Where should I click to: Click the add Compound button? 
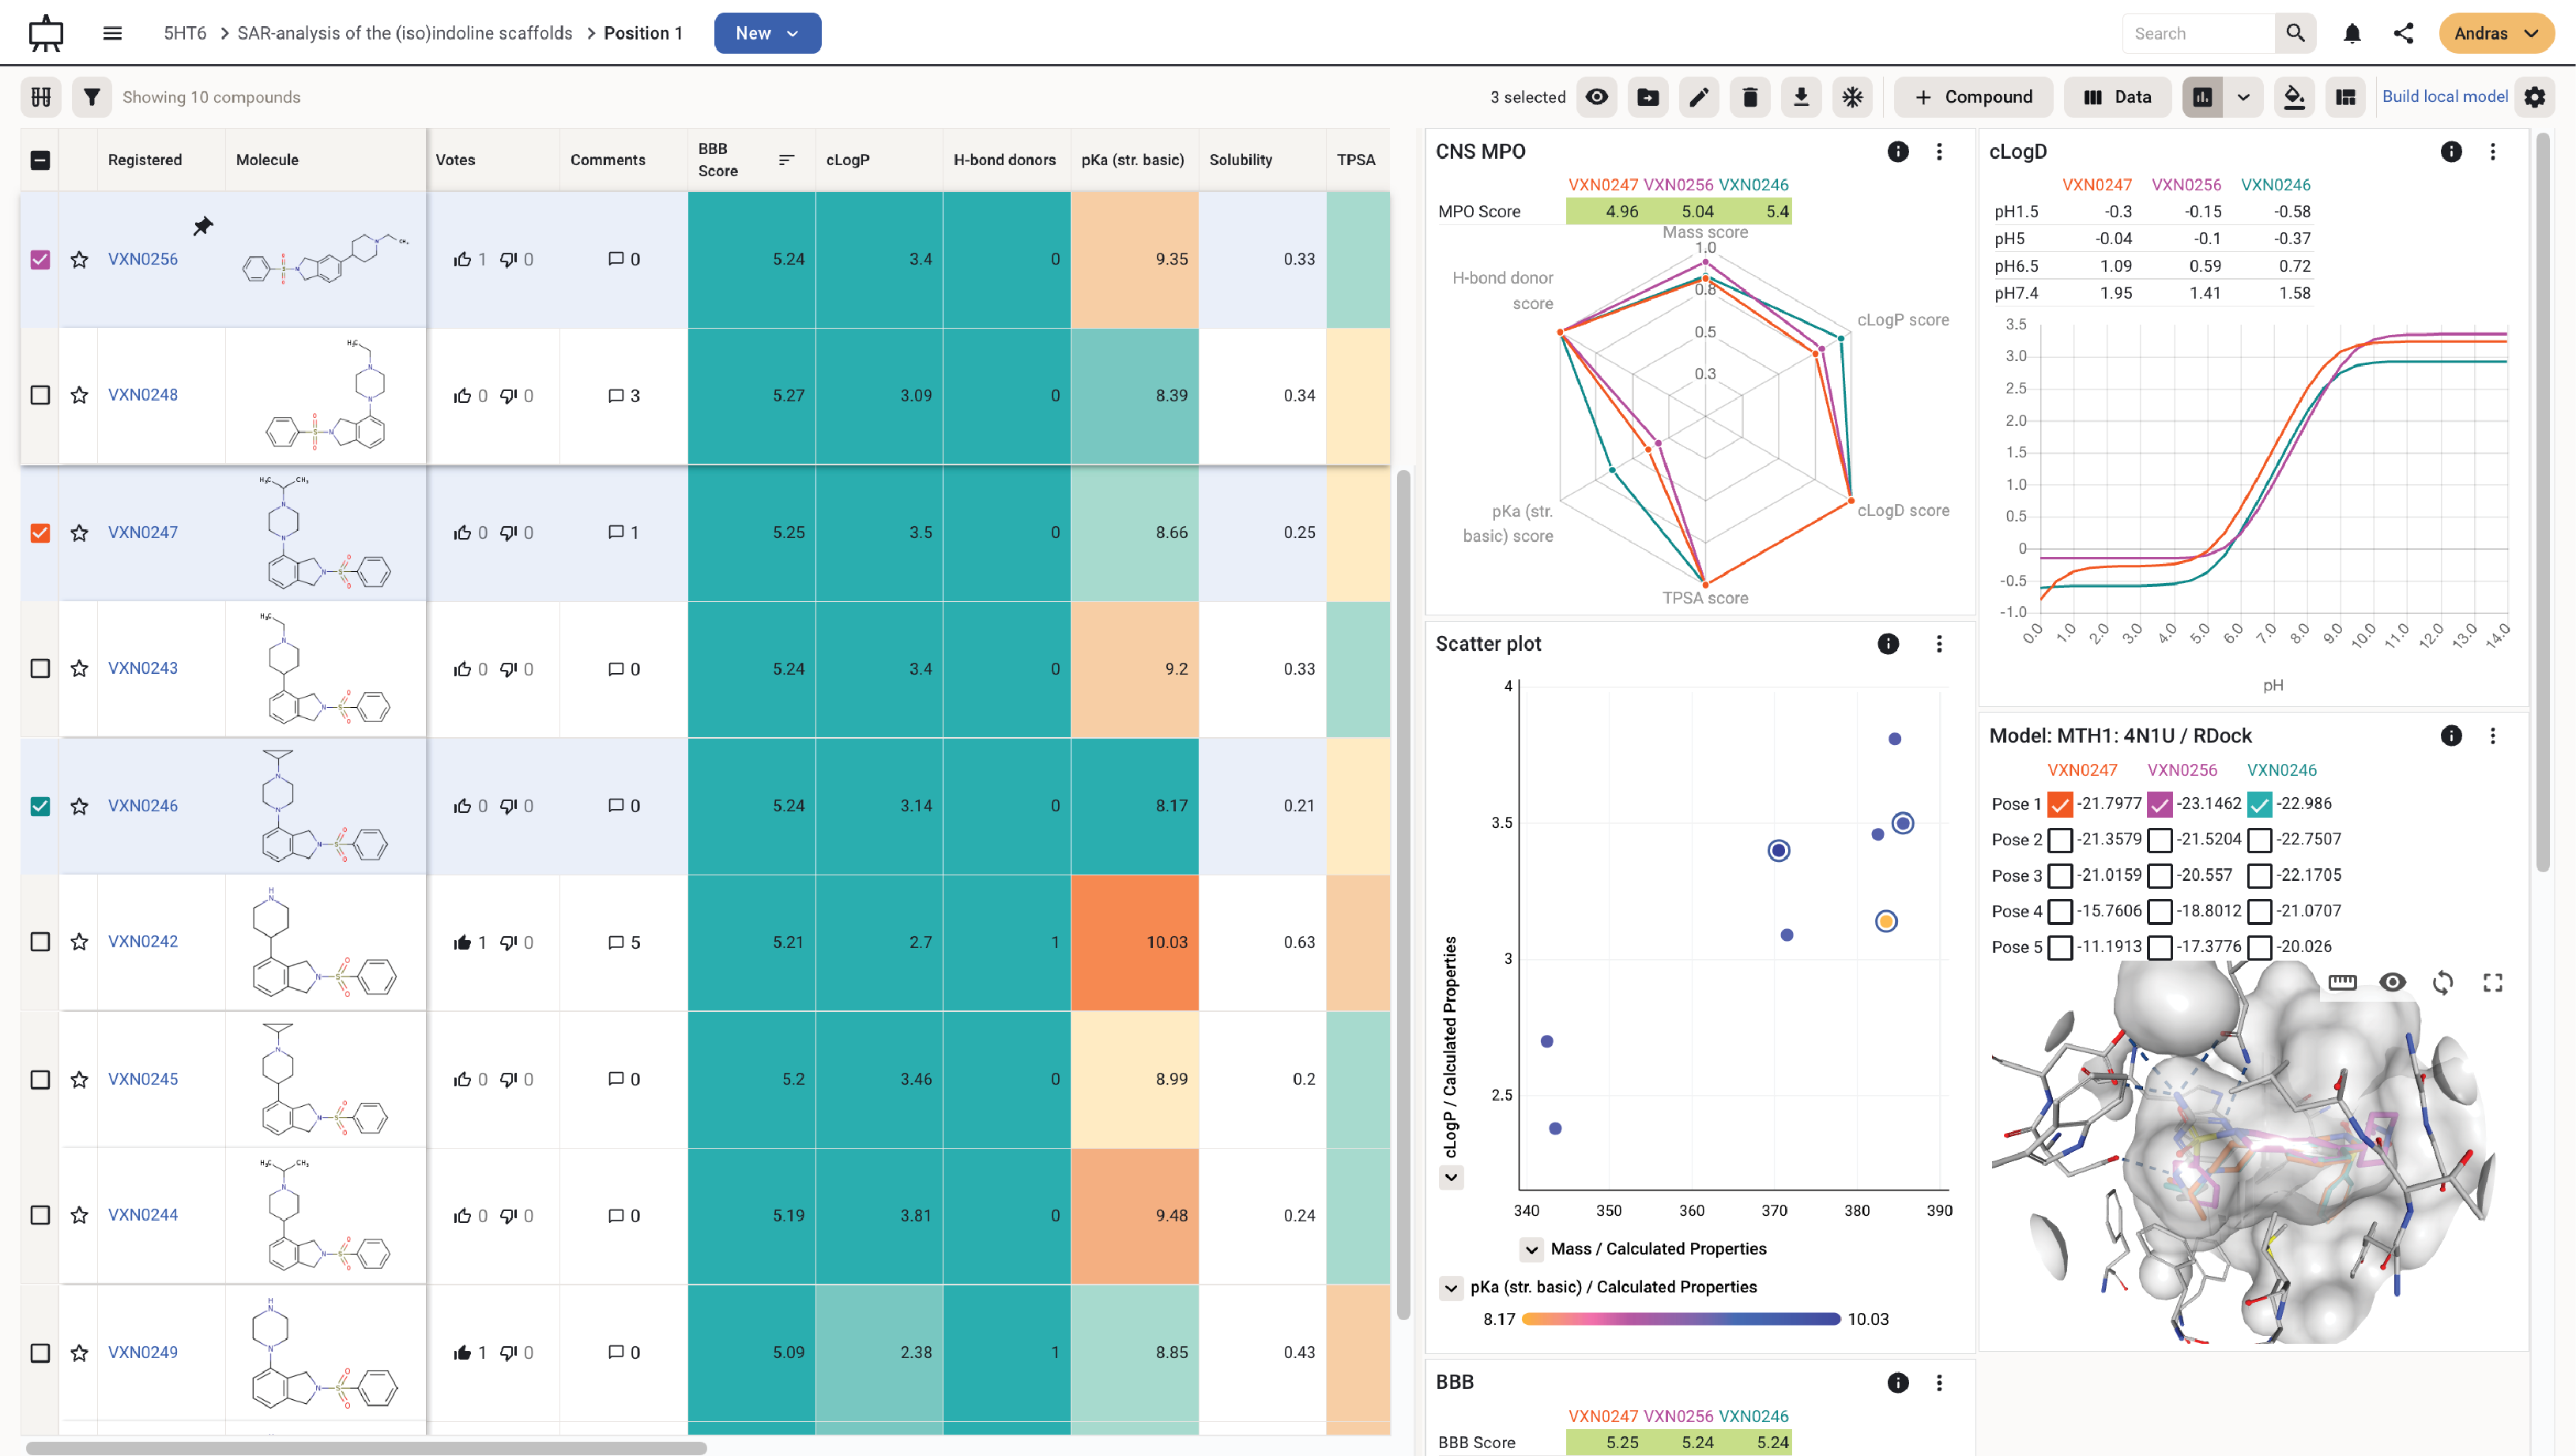[1973, 97]
